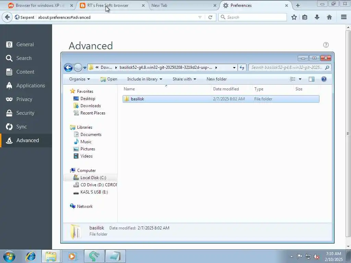Focus the browser Search field
The image size is (351, 263).
pyautogui.click(x=253, y=17)
